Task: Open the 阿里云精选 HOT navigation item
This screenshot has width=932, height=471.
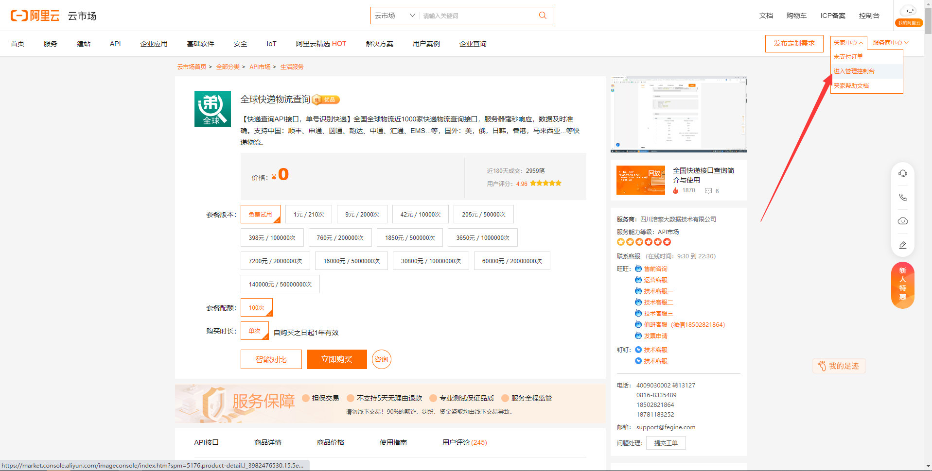Action: click(x=321, y=44)
